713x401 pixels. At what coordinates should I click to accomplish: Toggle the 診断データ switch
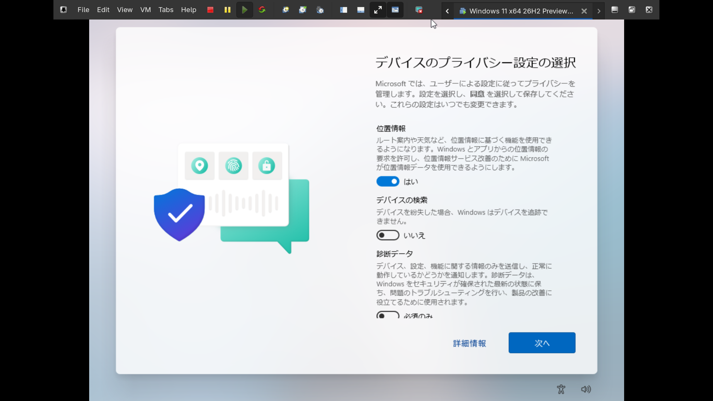click(x=388, y=315)
